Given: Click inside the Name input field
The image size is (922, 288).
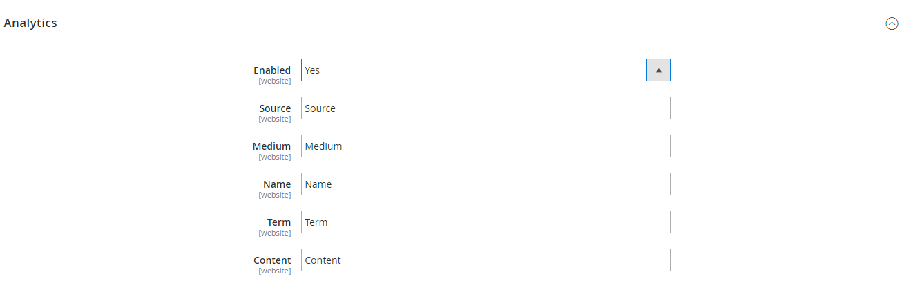Looking at the screenshot, I should coord(486,184).
